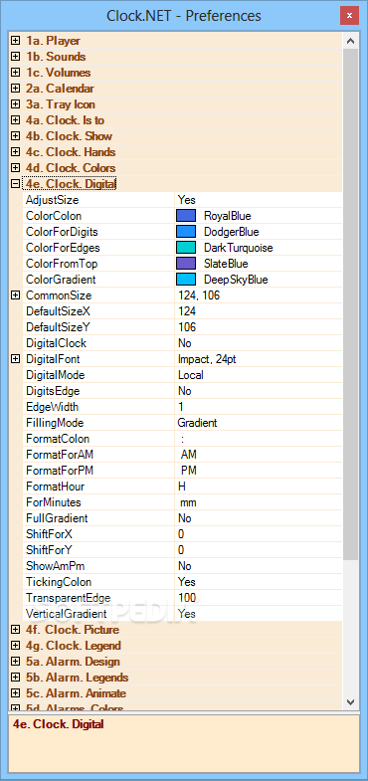Select the ColorGradient property name
Image resolution: width=368 pixels, height=781 pixels.
point(61,280)
